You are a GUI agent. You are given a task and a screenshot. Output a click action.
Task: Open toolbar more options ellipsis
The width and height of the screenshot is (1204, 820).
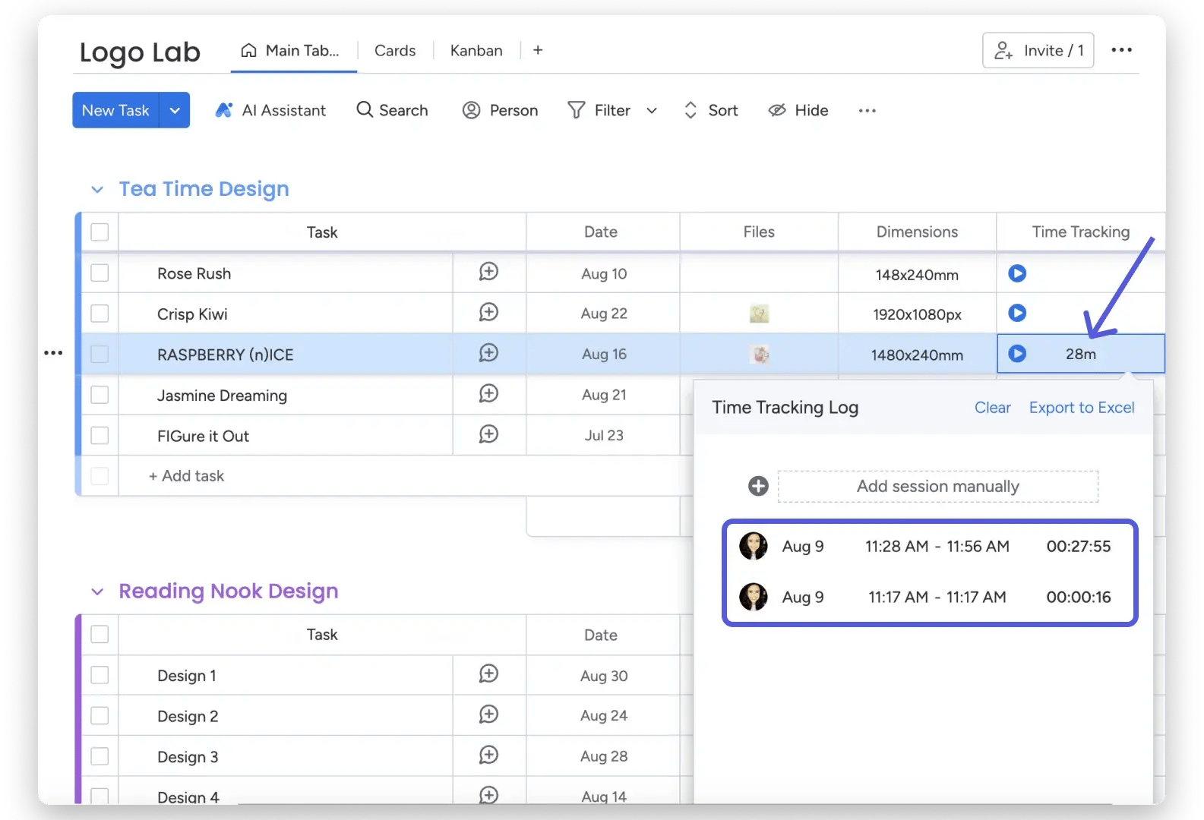(867, 110)
